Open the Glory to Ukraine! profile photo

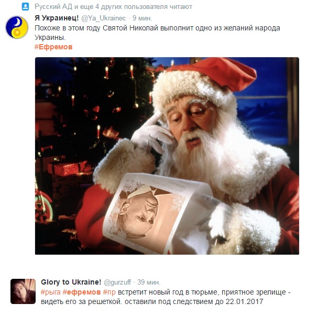tap(23, 291)
